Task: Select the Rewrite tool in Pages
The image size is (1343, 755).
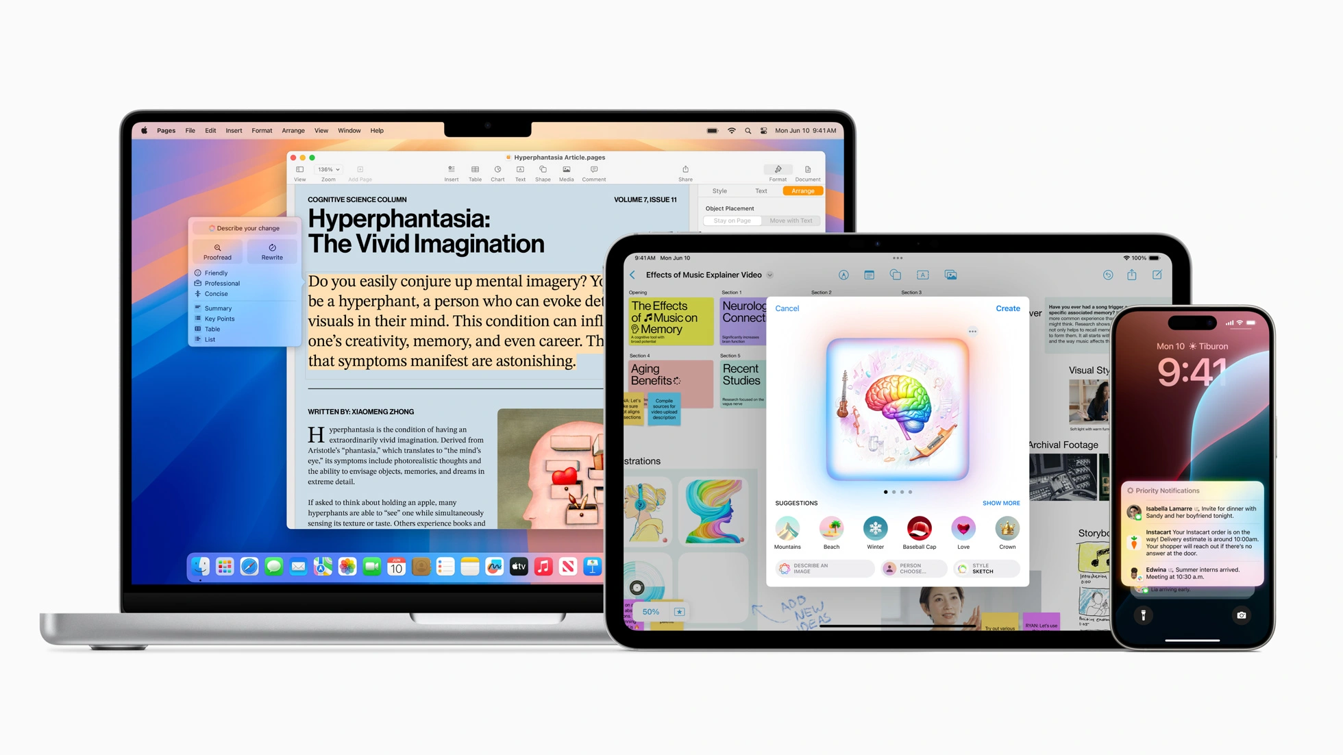Action: click(x=273, y=251)
